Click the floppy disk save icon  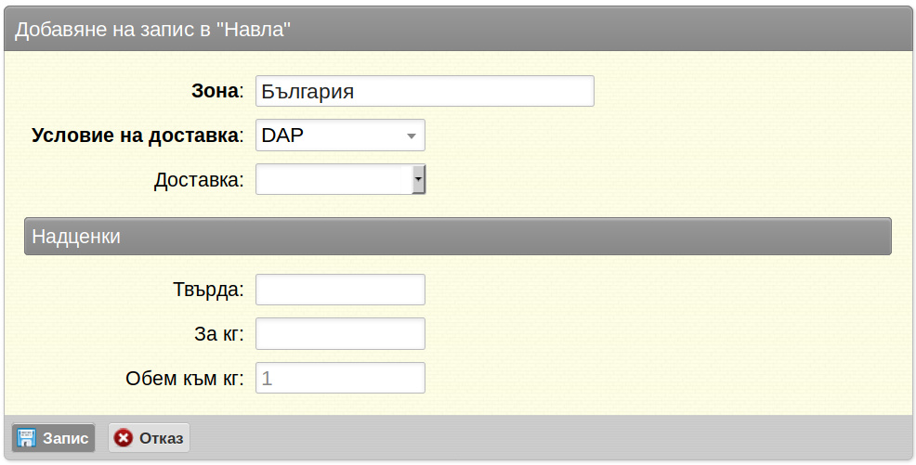pos(27,437)
